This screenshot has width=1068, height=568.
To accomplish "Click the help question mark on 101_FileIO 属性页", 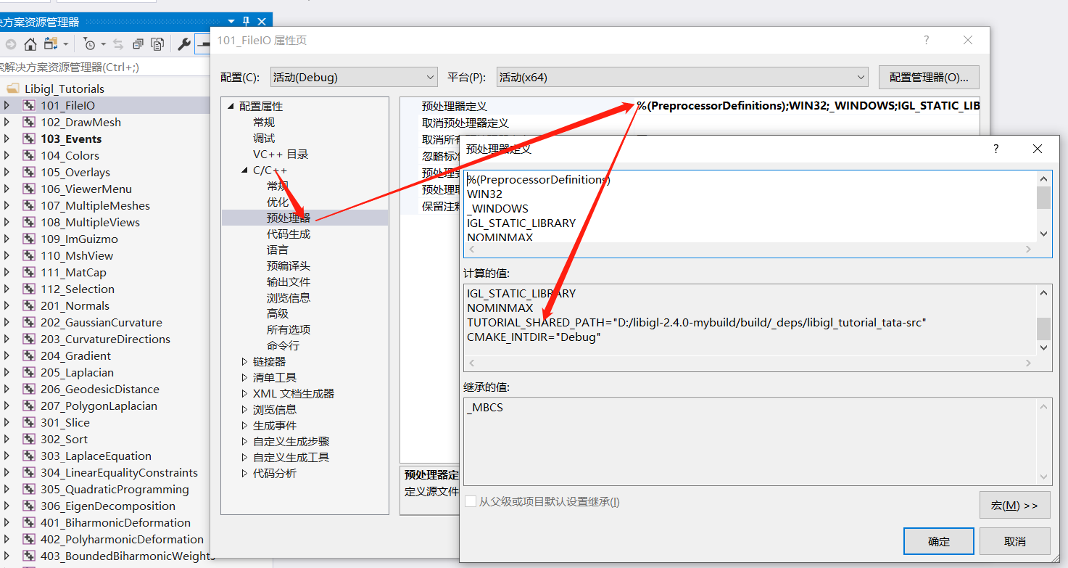I will click(926, 41).
